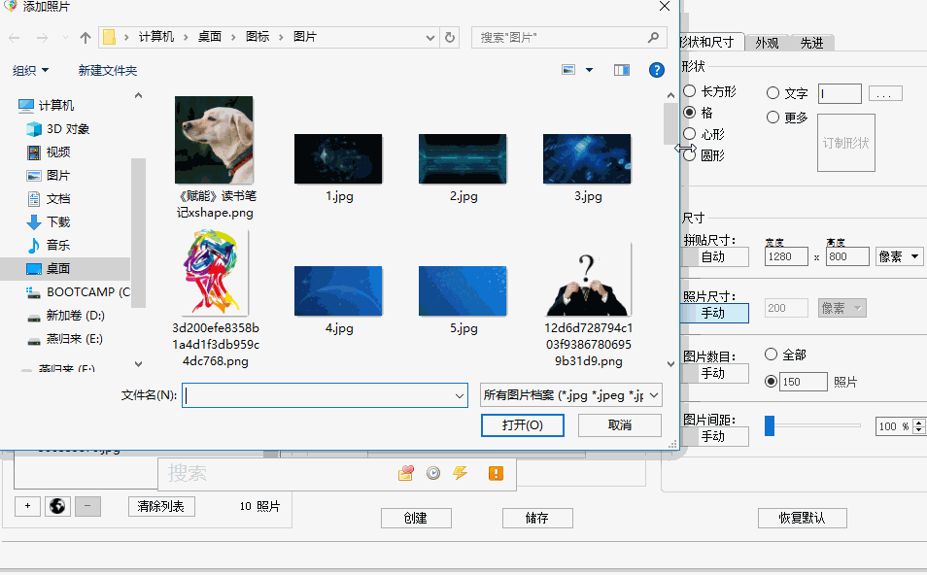Click the clock icon next to search field

432,473
